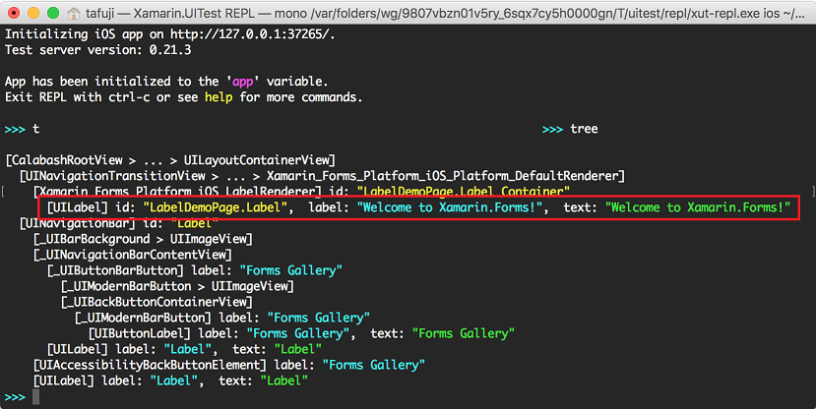Click the empty prompt cursor at bottom
The width and height of the screenshot is (816, 409).
(x=35, y=397)
